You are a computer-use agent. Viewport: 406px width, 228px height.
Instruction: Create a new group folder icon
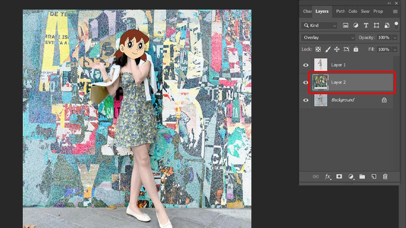coord(362,176)
